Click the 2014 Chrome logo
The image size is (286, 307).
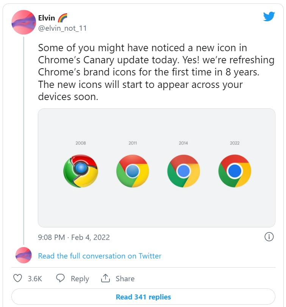(x=183, y=171)
